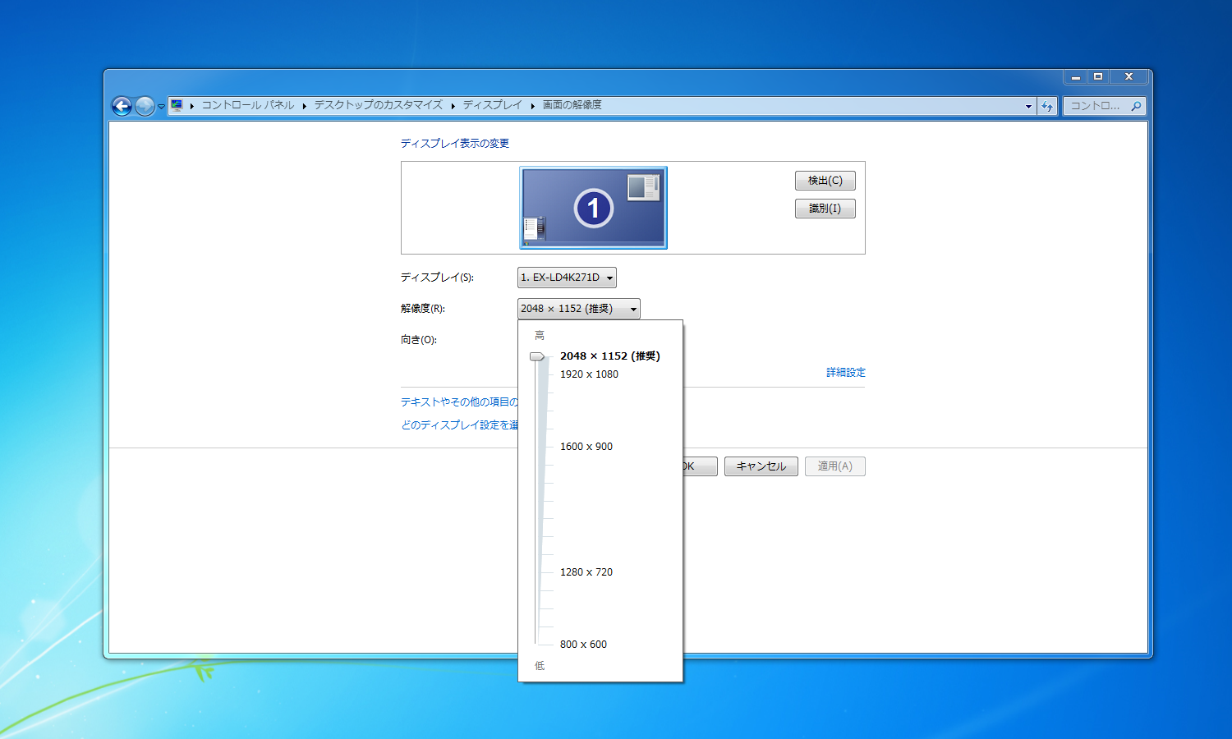The width and height of the screenshot is (1232, 739).
Task: Click the control panel search field
Action: (1104, 106)
